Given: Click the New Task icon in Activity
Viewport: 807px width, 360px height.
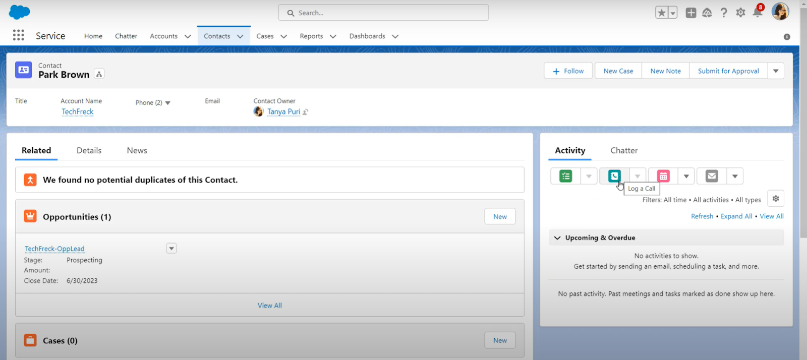Looking at the screenshot, I should click(x=566, y=176).
